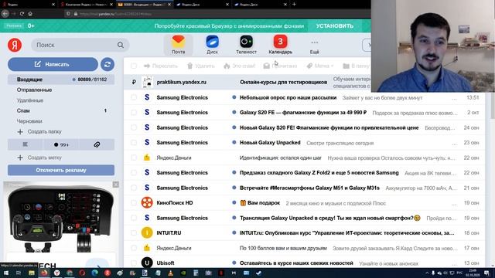Expand the Ещё more services menu
The height and width of the screenshot is (278, 495).
315,46
